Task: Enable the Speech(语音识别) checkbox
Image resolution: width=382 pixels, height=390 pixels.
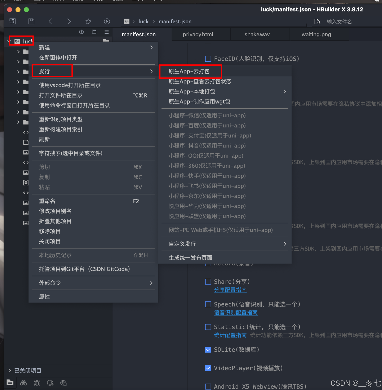Action: 208,304
